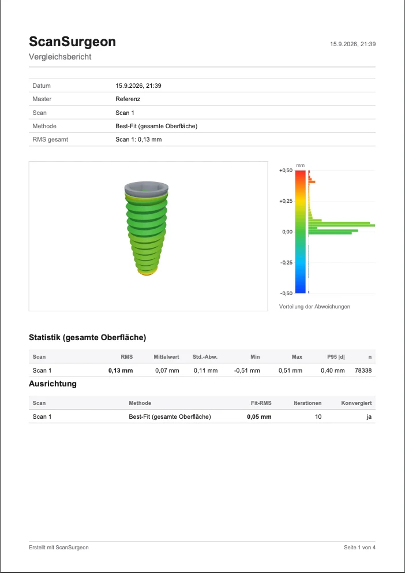Click the -0,25 scale label
The height and width of the screenshot is (573, 405).
coord(286,263)
